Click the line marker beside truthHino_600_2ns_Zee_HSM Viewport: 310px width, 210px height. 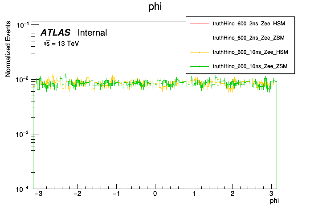pos(200,24)
